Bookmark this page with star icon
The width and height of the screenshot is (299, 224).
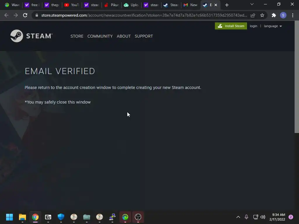[x=262, y=15]
